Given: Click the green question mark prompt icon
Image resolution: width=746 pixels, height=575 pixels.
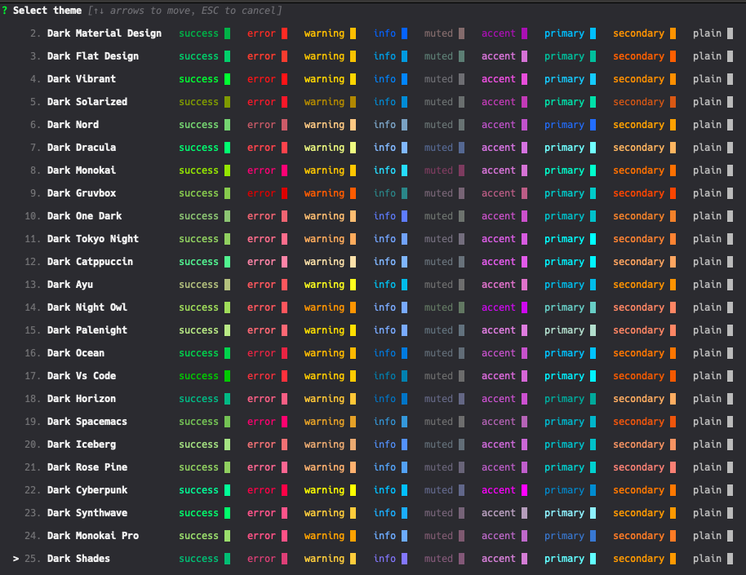Looking at the screenshot, I should (x=5, y=10).
